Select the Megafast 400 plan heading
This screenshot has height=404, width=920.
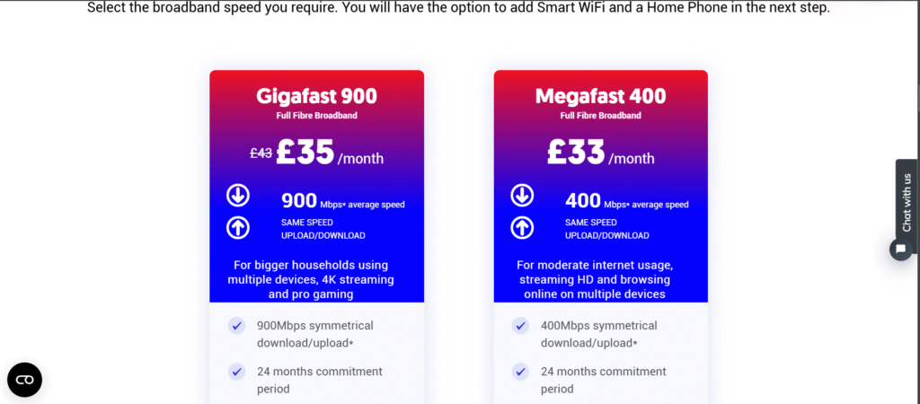click(x=600, y=96)
